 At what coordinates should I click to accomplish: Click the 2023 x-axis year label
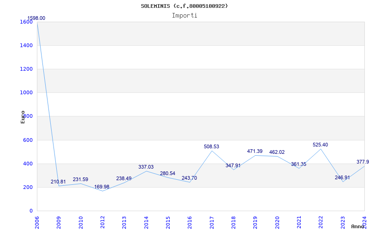tap(343, 223)
